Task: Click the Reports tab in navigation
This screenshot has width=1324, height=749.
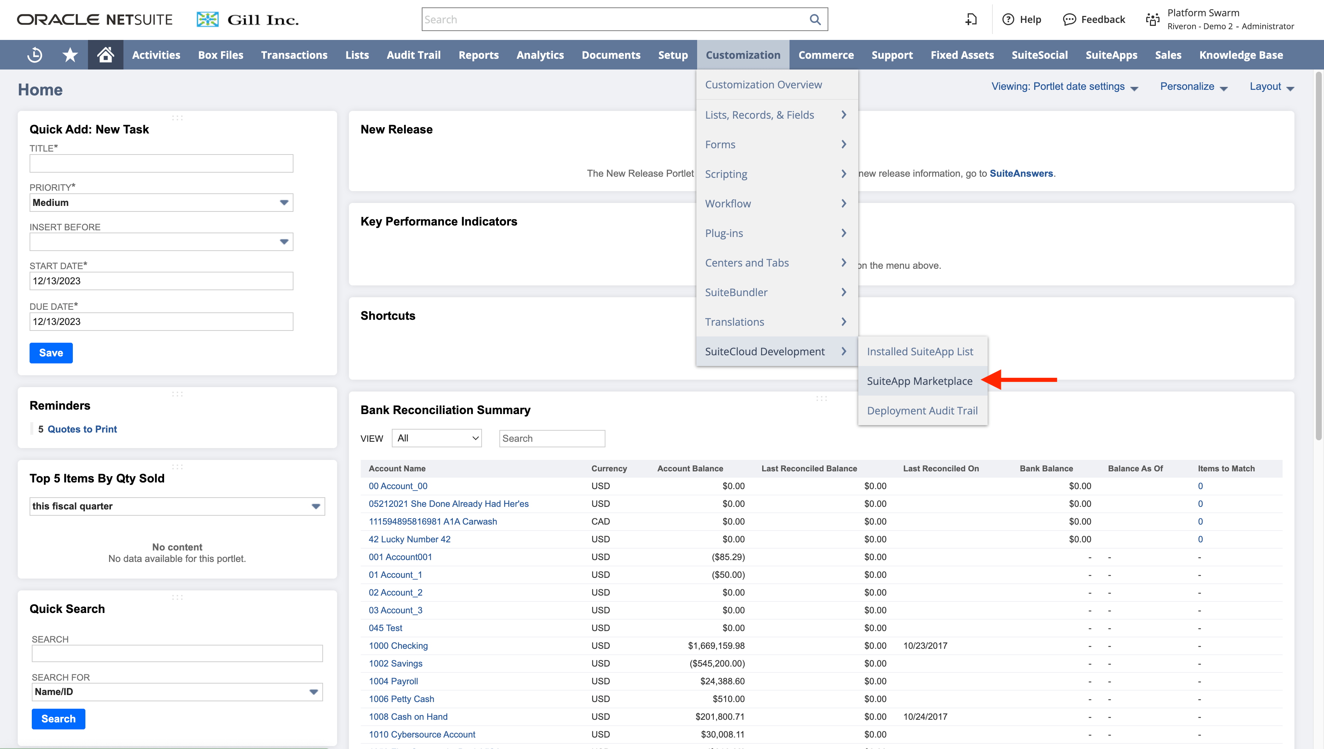Action: [x=478, y=54]
